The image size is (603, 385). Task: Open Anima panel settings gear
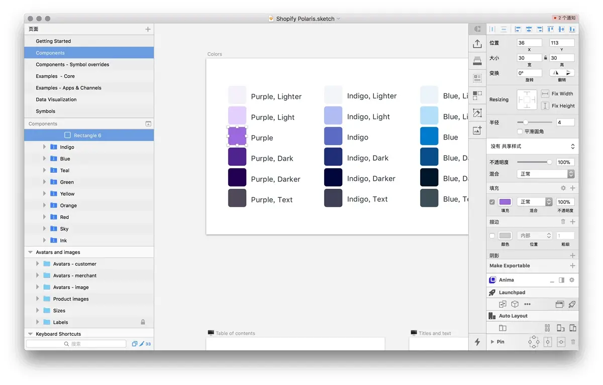pyautogui.click(x=572, y=280)
